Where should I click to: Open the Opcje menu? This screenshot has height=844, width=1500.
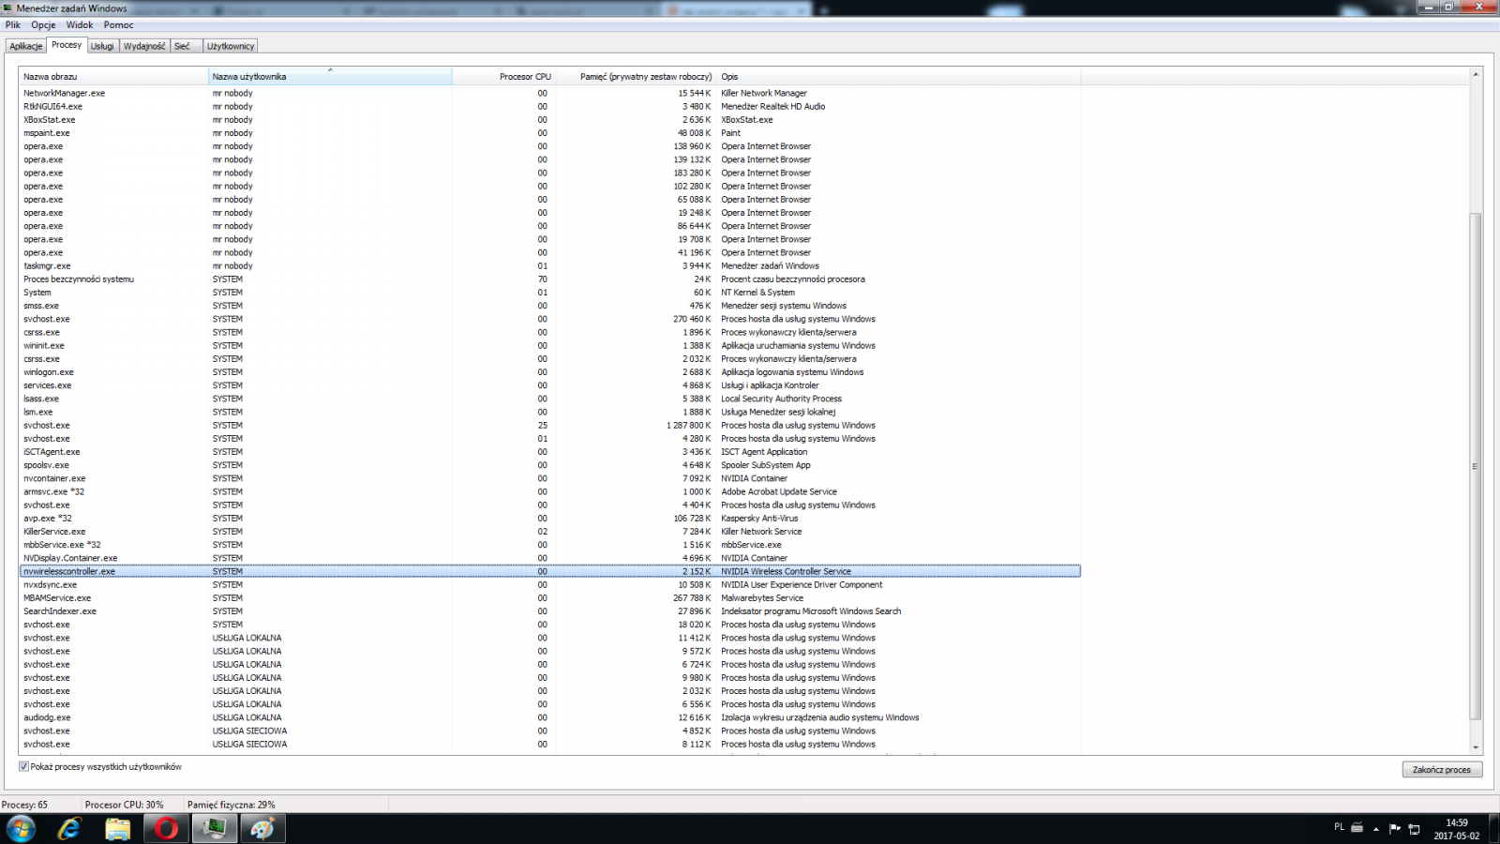[43, 25]
